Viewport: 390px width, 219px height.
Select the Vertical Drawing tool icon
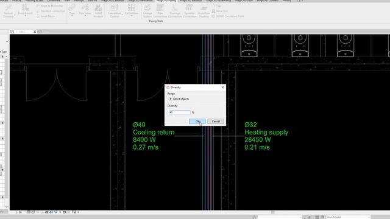tap(8, 8)
